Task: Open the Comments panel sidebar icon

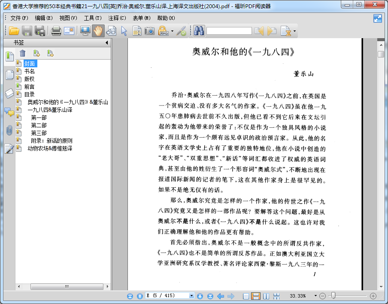Action: 9,112
